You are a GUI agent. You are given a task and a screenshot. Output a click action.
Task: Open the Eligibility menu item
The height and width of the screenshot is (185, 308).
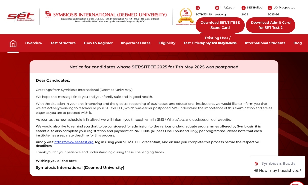[x=167, y=43]
